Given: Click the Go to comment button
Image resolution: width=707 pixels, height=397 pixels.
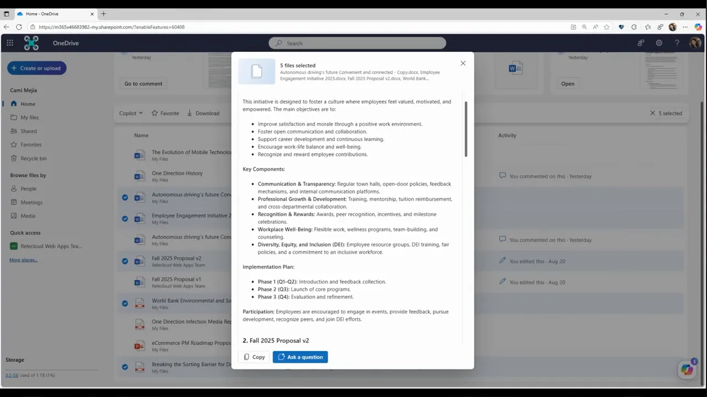Looking at the screenshot, I should (143, 84).
